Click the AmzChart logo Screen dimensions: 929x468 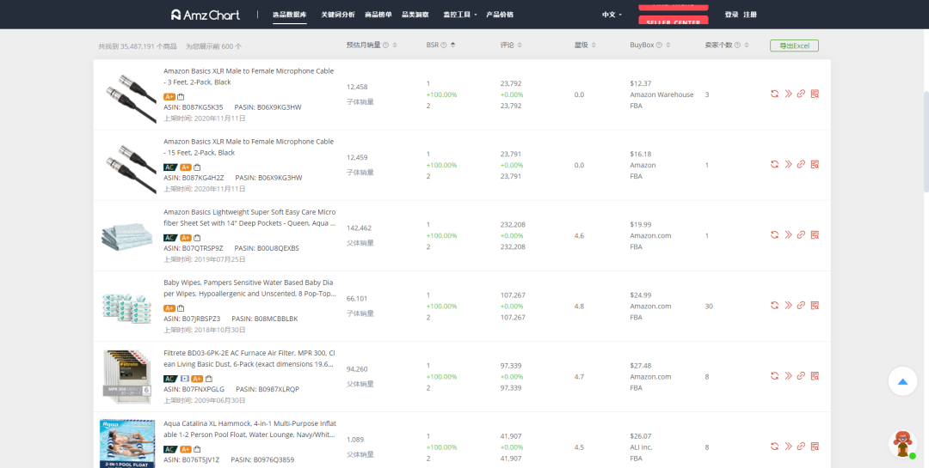206,15
